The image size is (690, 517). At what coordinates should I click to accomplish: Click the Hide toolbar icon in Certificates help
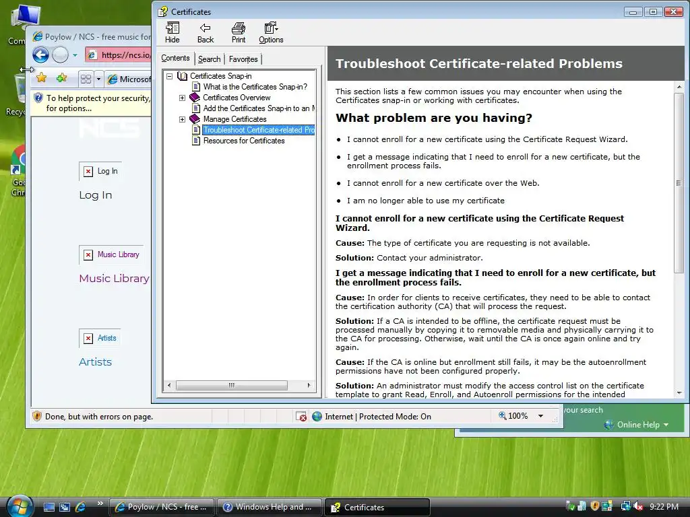pyautogui.click(x=172, y=32)
